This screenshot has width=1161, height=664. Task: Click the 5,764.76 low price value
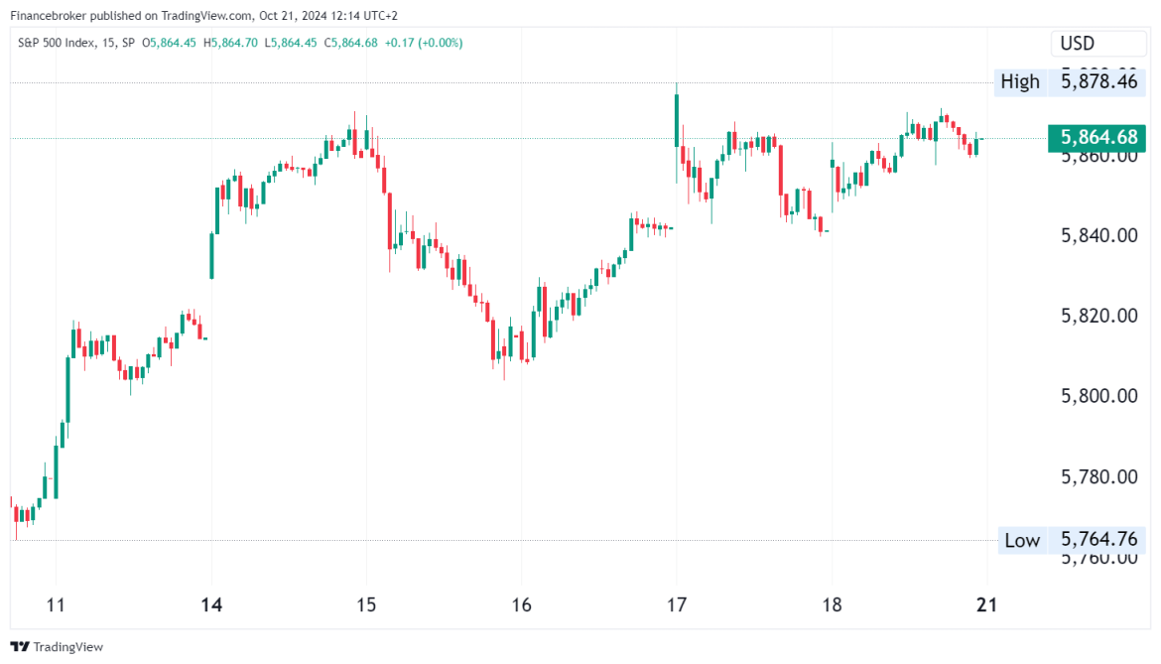(x=1098, y=540)
